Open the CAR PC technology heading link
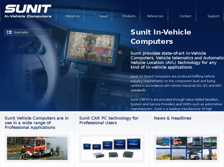The width and height of the screenshot is (224, 167). coord(109,120)
